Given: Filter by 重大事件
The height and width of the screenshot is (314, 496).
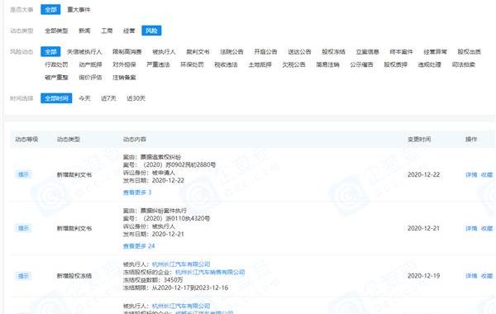Looking at the screenshot, I should click(x=79, y=10).
